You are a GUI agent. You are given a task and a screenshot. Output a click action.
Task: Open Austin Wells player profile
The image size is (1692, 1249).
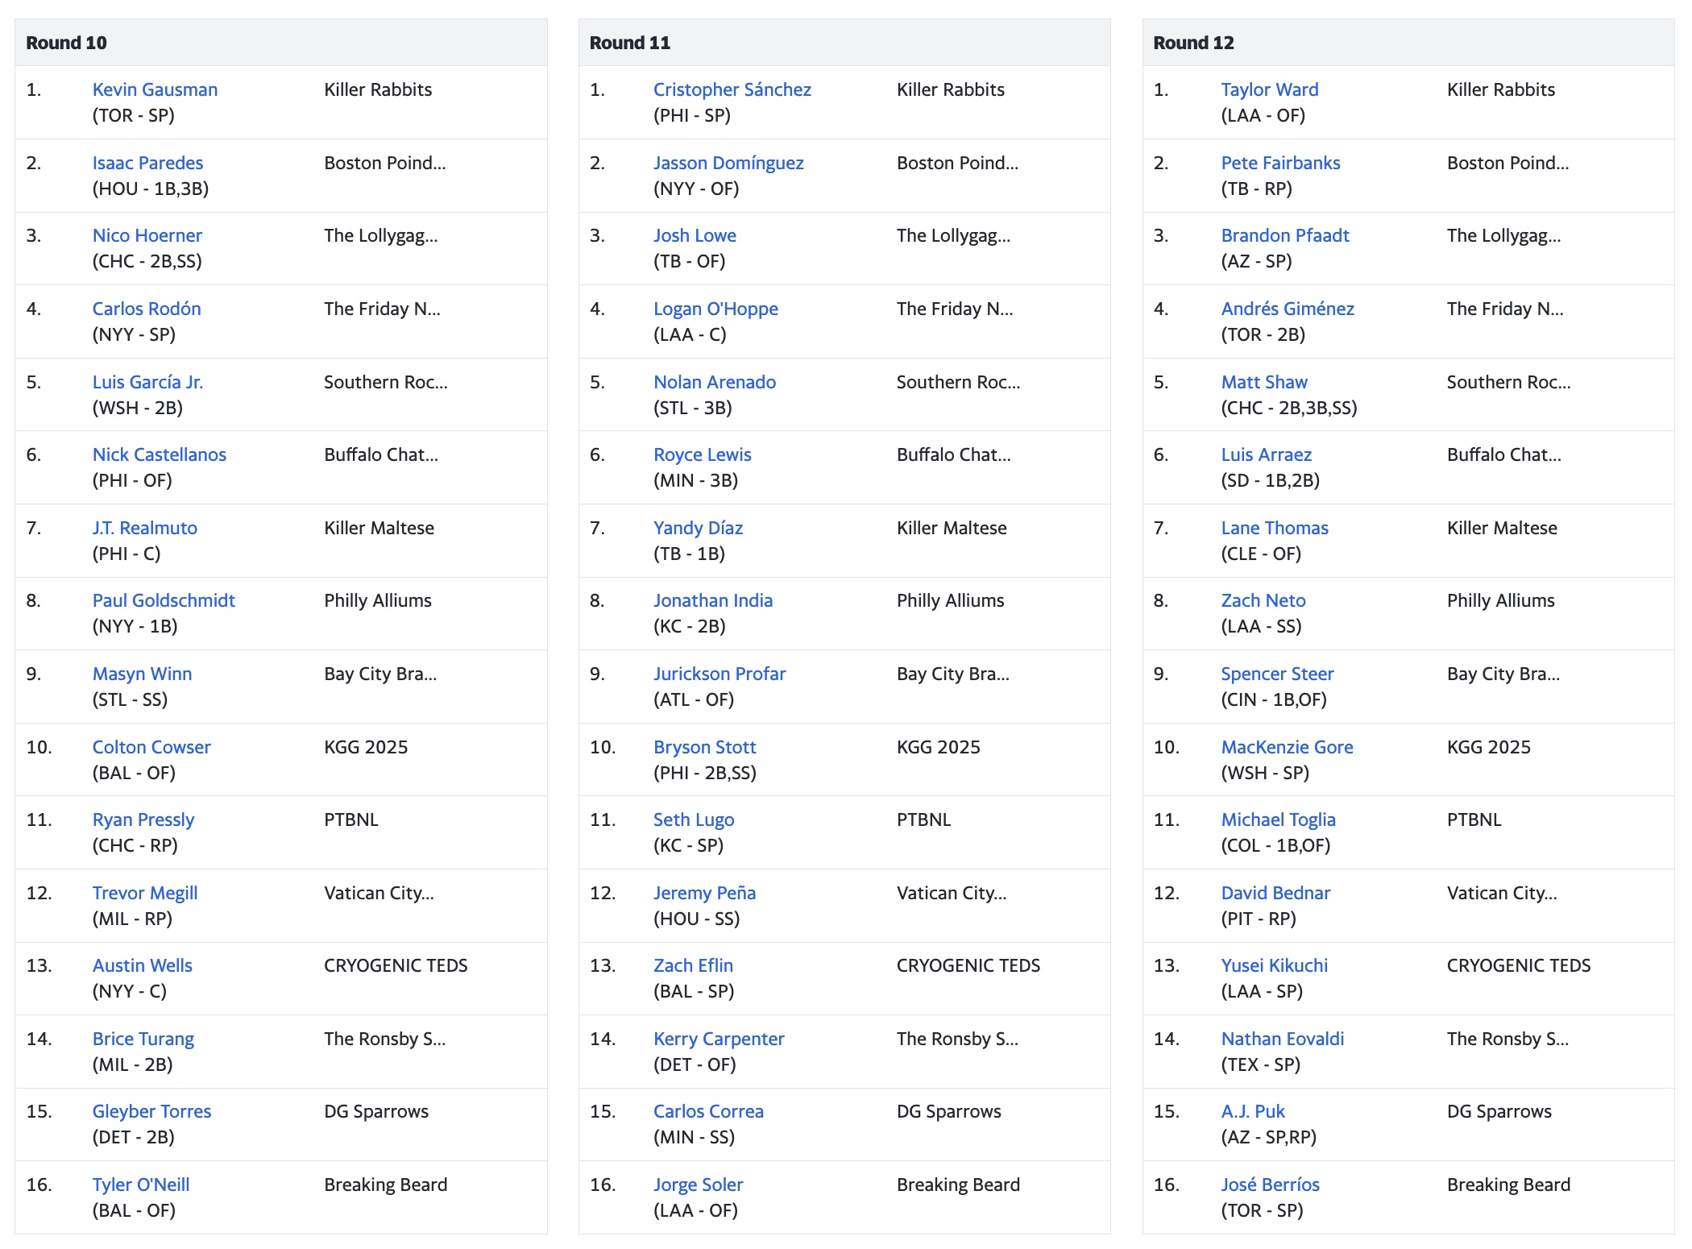(142, 965)
